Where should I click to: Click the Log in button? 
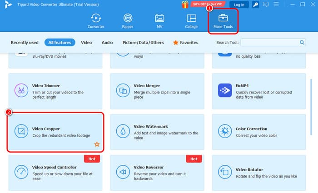(239, 5)
